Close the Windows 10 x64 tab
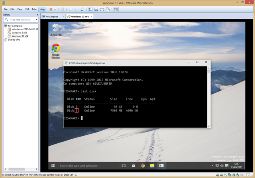Viewport: 255px width, 178px height. click(x=91, y=16)
